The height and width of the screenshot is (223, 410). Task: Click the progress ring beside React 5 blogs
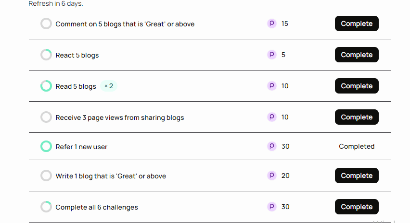[x=46, y=55]
